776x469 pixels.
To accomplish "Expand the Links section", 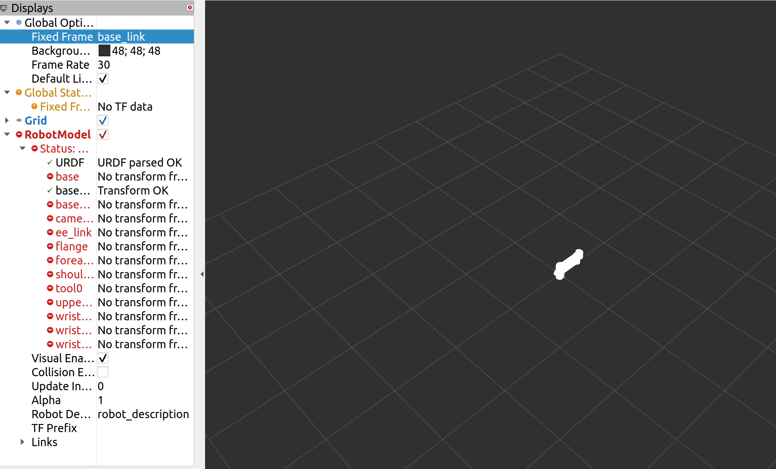I will pos(22,442).
